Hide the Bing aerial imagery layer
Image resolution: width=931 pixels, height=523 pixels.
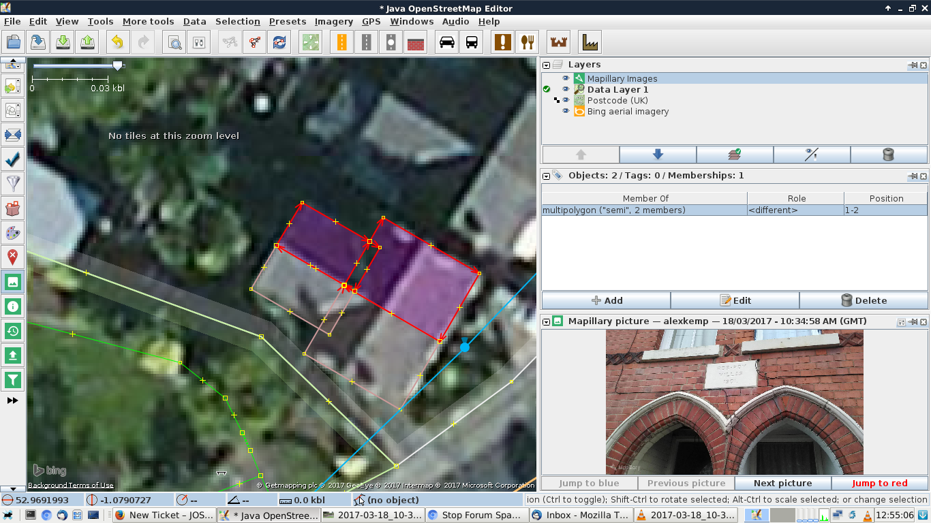[x=566, y=112]
